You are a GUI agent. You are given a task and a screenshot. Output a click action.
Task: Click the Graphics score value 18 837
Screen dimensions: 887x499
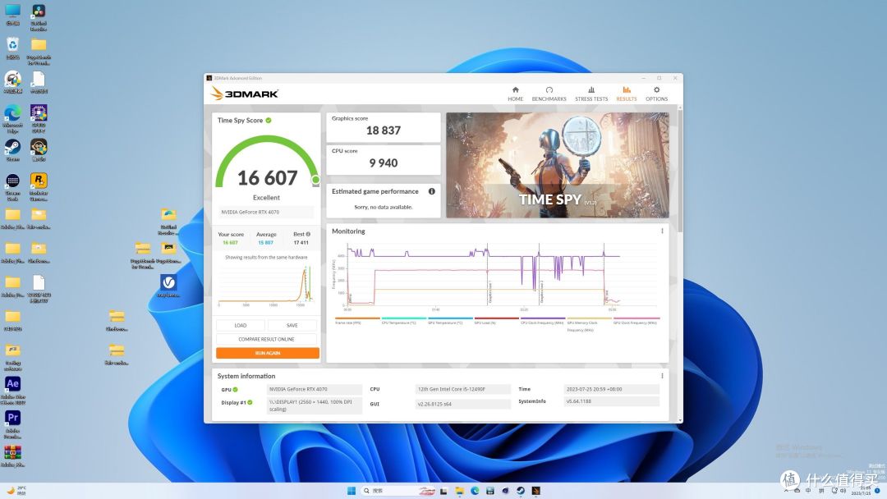384,130
